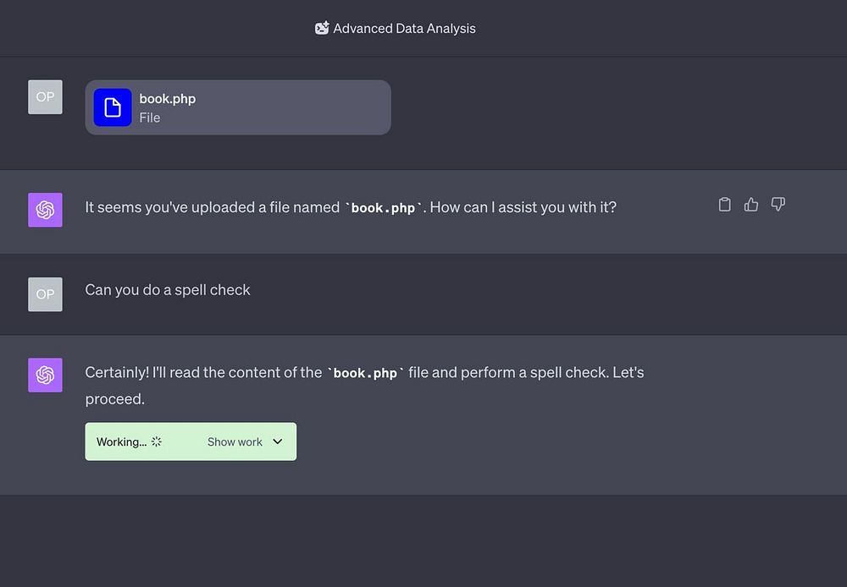Viewport: 847px width, 587px height.
Task: Click the "Show work" label
Action: [235, 442]
